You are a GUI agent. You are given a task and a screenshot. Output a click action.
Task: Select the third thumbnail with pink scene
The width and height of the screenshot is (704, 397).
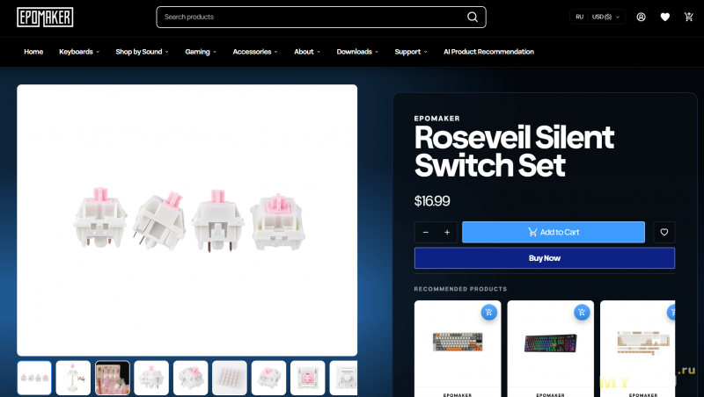[x=113, y=378]
